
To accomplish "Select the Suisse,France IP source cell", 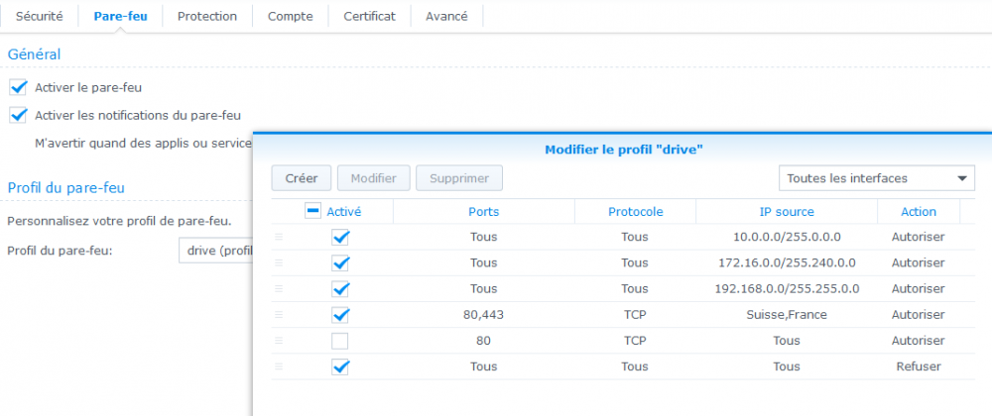I will pos(787,315).
